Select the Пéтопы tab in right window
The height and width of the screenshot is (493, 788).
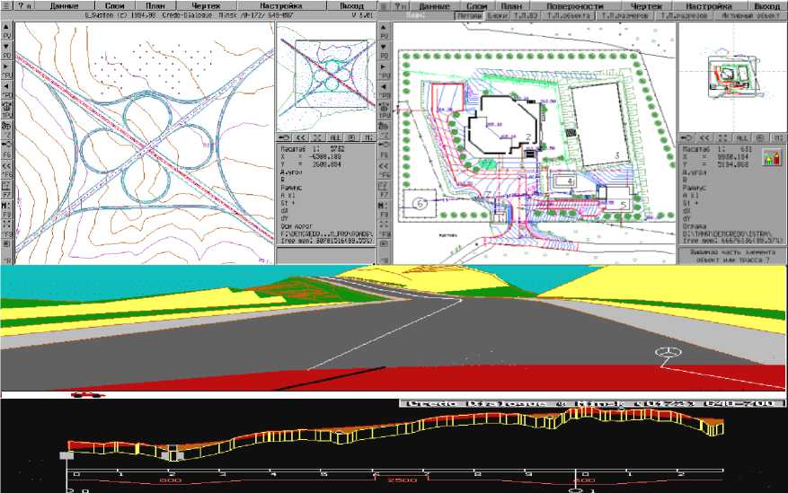(x=469, y=16)
